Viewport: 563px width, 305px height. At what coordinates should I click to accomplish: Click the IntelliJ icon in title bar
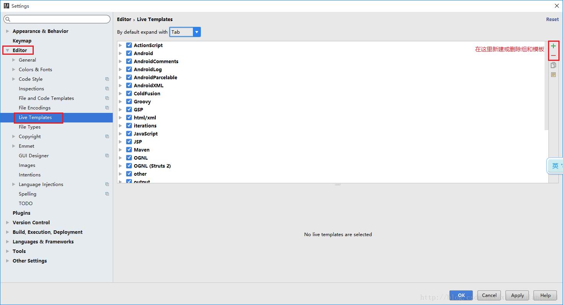coord(6,6)
